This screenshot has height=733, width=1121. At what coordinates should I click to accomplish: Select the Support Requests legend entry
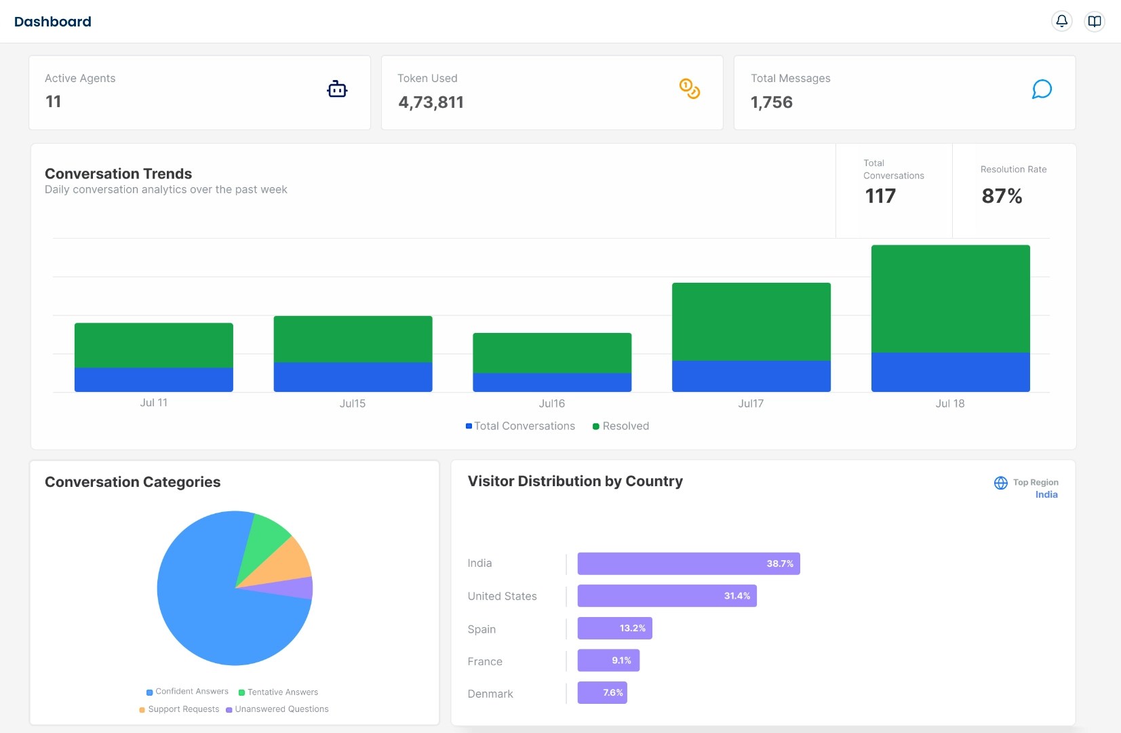pos(141,709)
